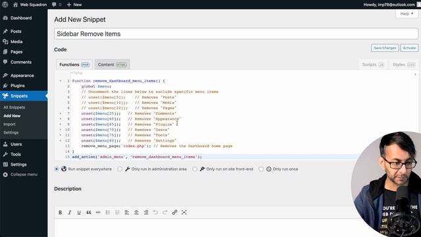Toggle italic in description editor
421x237 pixels.
coord(70,212)
